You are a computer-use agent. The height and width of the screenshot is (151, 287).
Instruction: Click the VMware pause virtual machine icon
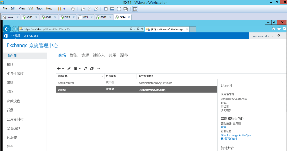[60, 9]
